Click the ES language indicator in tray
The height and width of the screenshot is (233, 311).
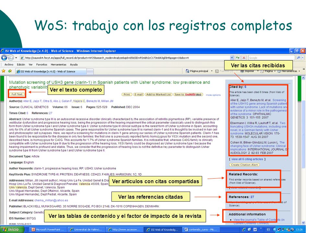click(x=268, y=230)
